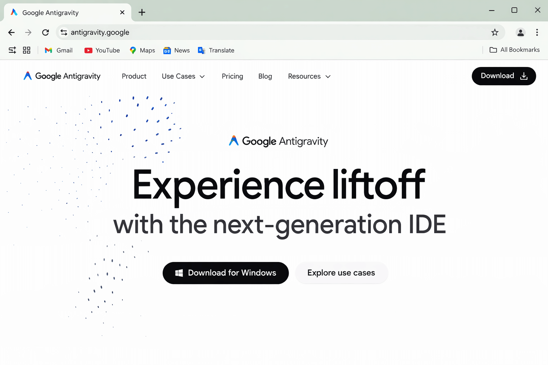Expand the Resources dropdown
Viewport: 548px width, 365px height.
[x=309, y=76]
